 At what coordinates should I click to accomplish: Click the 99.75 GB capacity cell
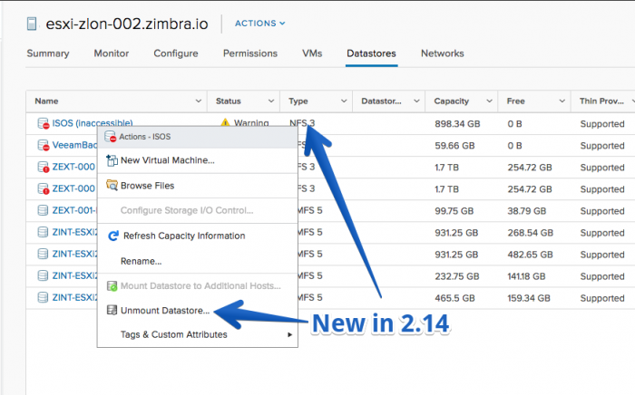454,211
